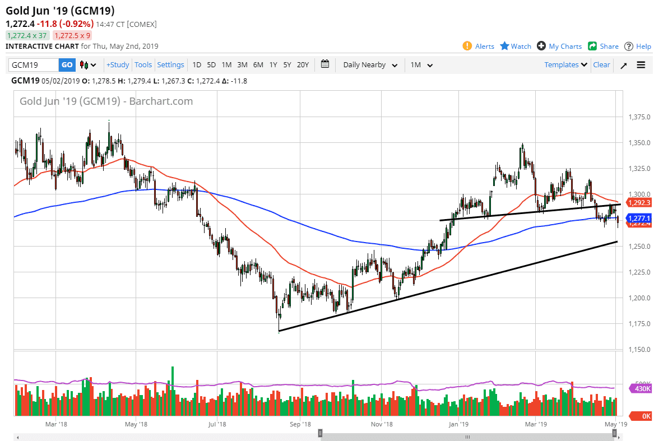
Task: Click the Mar '18 date axis label
Action: coord(56,424)
